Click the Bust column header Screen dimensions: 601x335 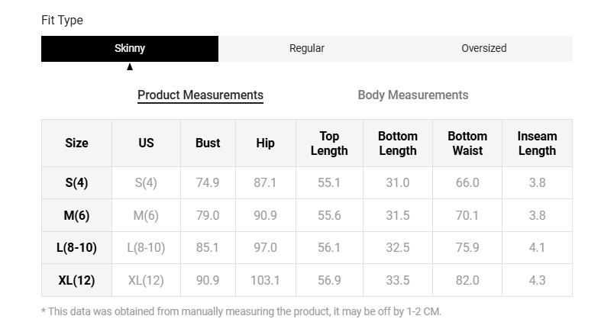(x=208, y=143)
